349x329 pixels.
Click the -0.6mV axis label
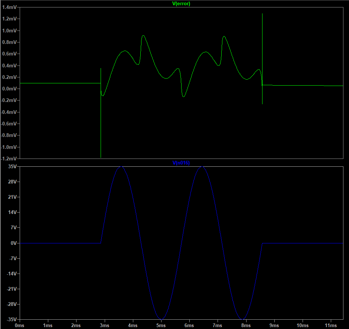click(9, 124)
